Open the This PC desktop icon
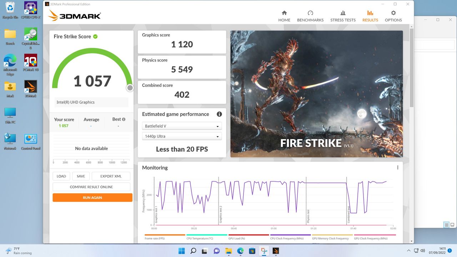The height and width of the screenshot is (257, 457). (x=10, y=115)
